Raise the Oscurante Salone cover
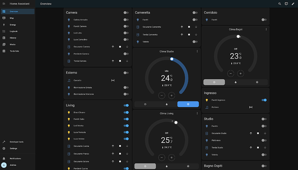298x170 pixels. pyautogui.click(x=113, y=161)
